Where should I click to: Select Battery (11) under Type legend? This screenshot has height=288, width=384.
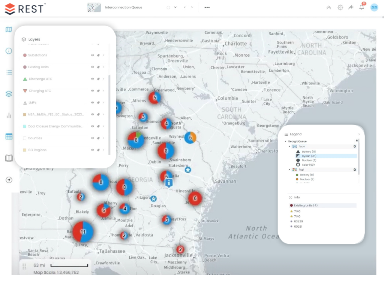[x=309, y=151]
